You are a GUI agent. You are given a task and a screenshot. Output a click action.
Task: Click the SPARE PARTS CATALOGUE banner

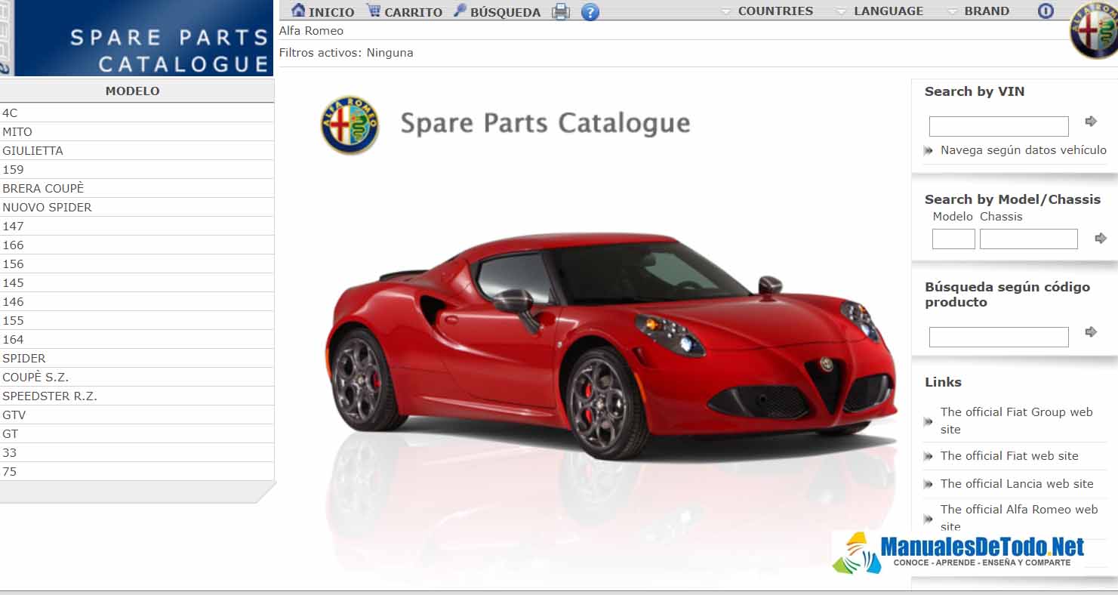[x=137, y=38]
